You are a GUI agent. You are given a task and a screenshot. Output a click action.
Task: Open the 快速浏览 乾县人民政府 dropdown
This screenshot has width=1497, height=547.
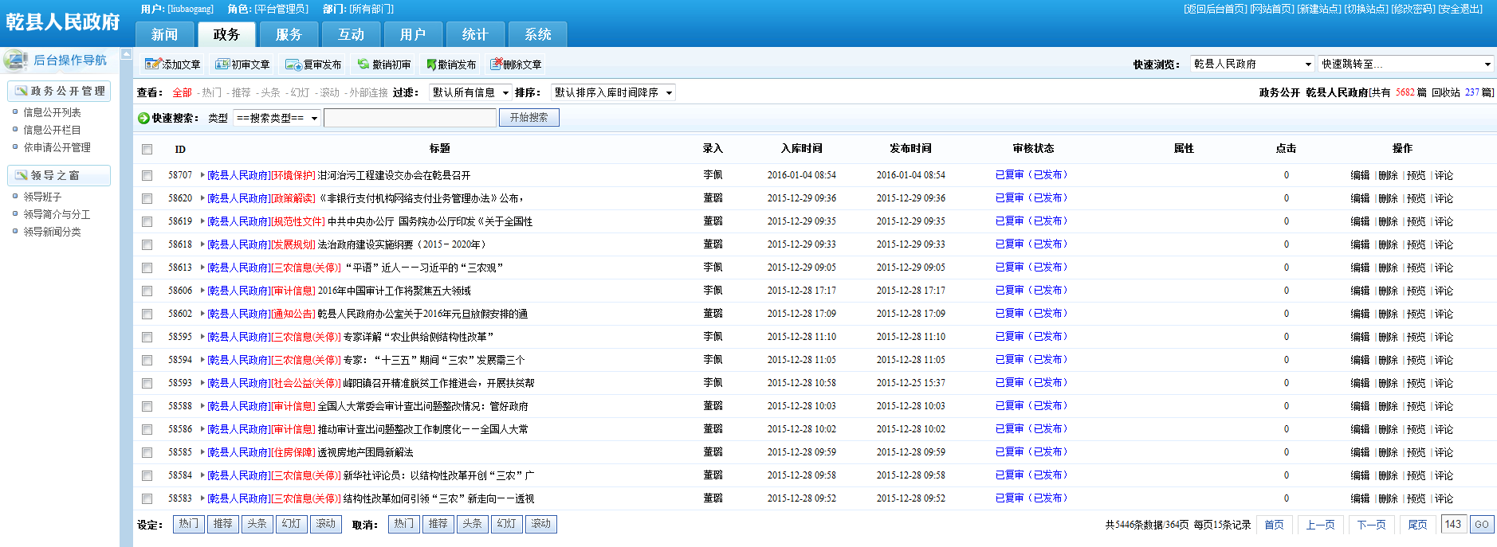[1251, 64]
